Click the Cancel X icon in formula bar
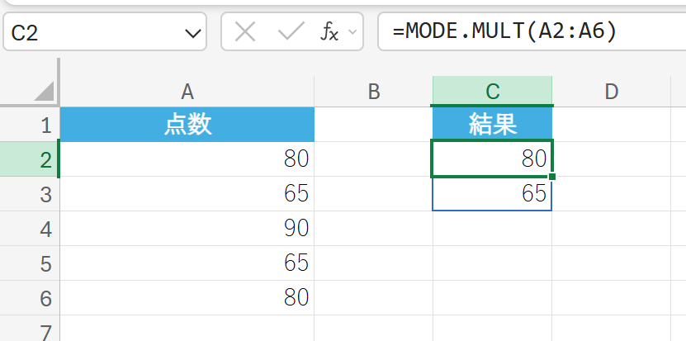 coord(245,32)
